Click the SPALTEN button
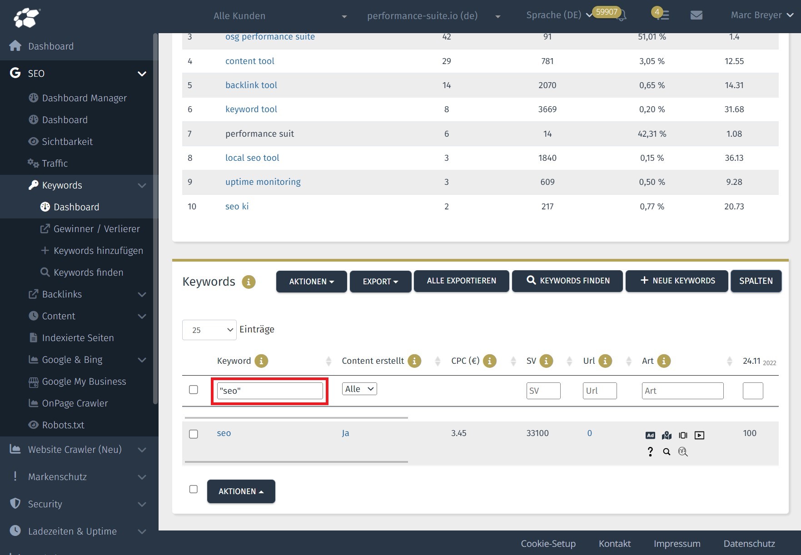 tap(756, 281)
